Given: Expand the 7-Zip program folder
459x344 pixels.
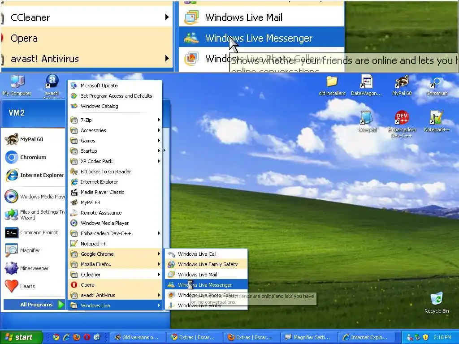Looking at the screenshot, I should pyautogui.click(x=115, y=120).
